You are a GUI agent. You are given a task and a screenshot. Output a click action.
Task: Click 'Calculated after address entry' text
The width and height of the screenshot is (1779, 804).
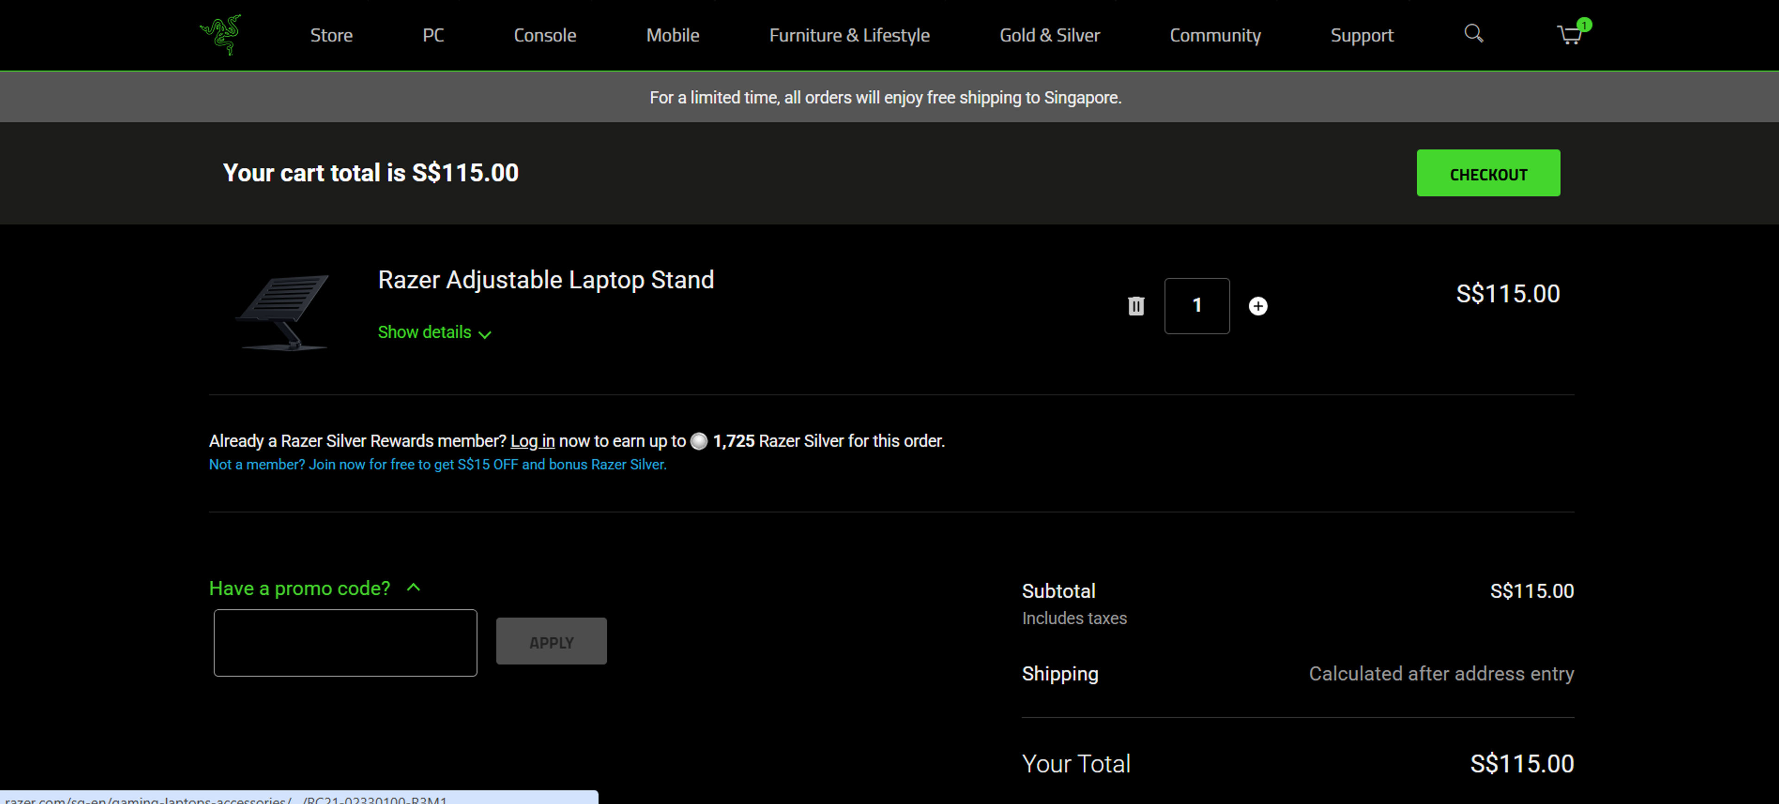pyautogui.click(x=1441, y=673)
